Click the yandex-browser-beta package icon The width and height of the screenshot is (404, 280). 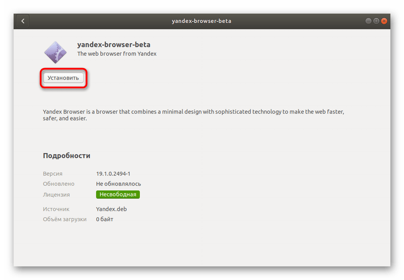[55, 52]
